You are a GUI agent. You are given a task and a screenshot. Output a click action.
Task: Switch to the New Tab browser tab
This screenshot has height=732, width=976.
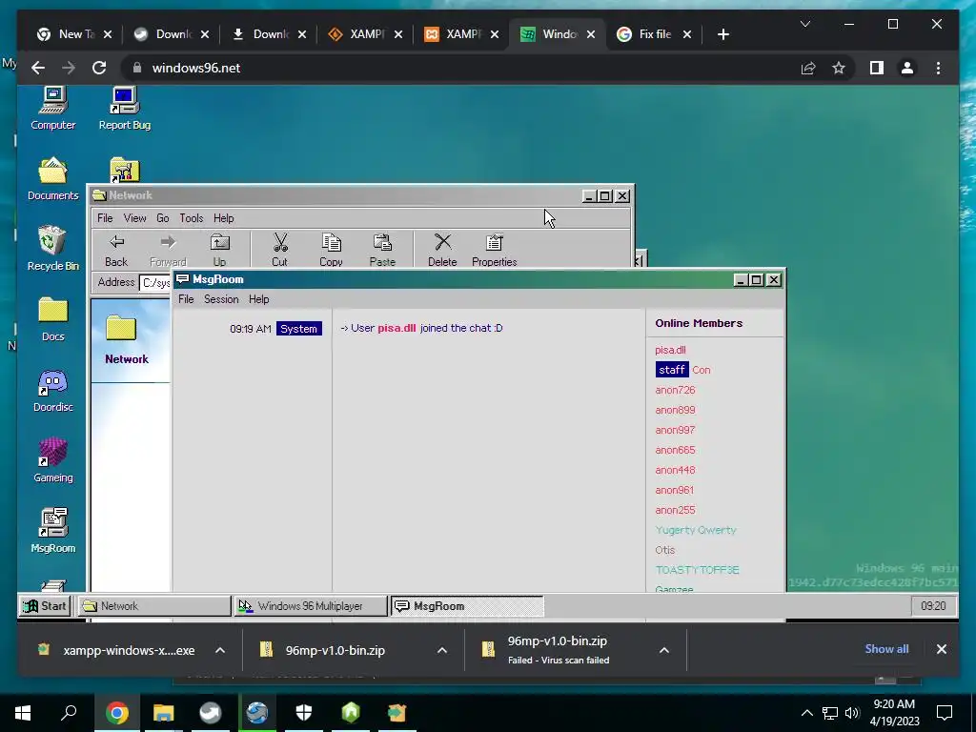[74, 34]
